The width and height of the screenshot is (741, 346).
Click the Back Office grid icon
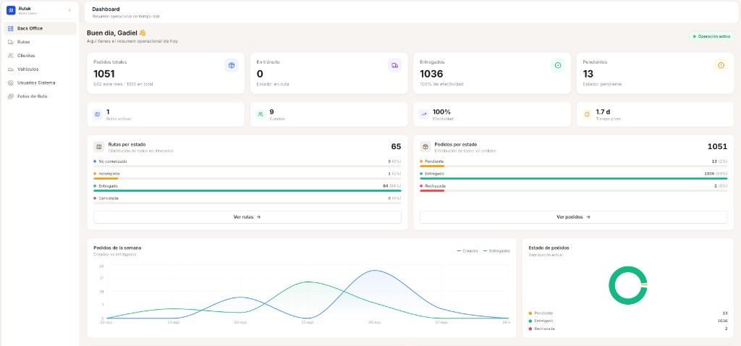tap(10, 28)
